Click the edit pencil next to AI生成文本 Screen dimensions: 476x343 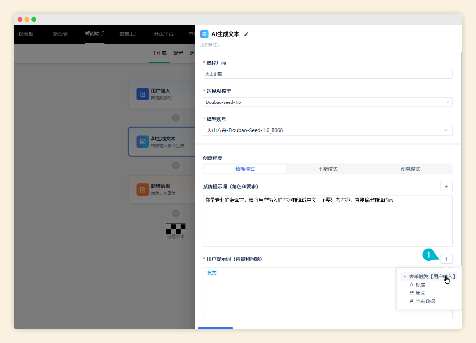[x=246, y=34]
